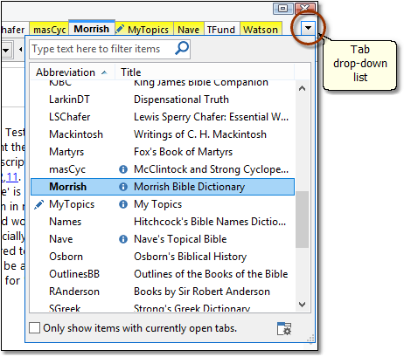Image resolution: width=404 pixels, height=357 pixels.
Task: Click the filter items text field
Action: [109, 49]
